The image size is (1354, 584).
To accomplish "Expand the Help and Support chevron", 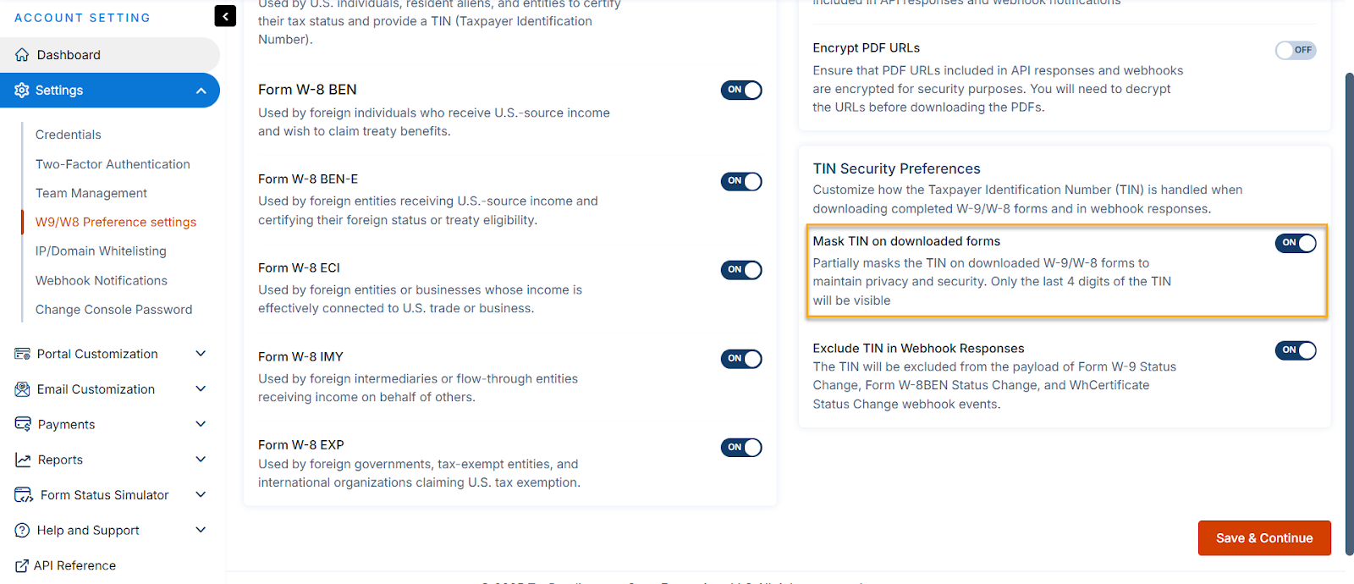I will point(201,530).
